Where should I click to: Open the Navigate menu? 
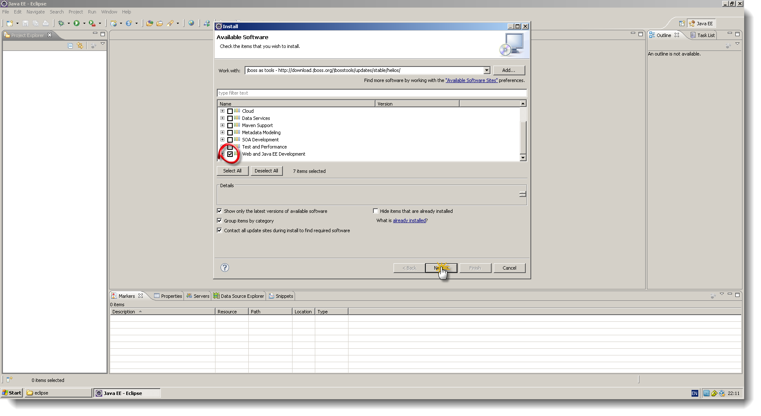tap(35, 11)
